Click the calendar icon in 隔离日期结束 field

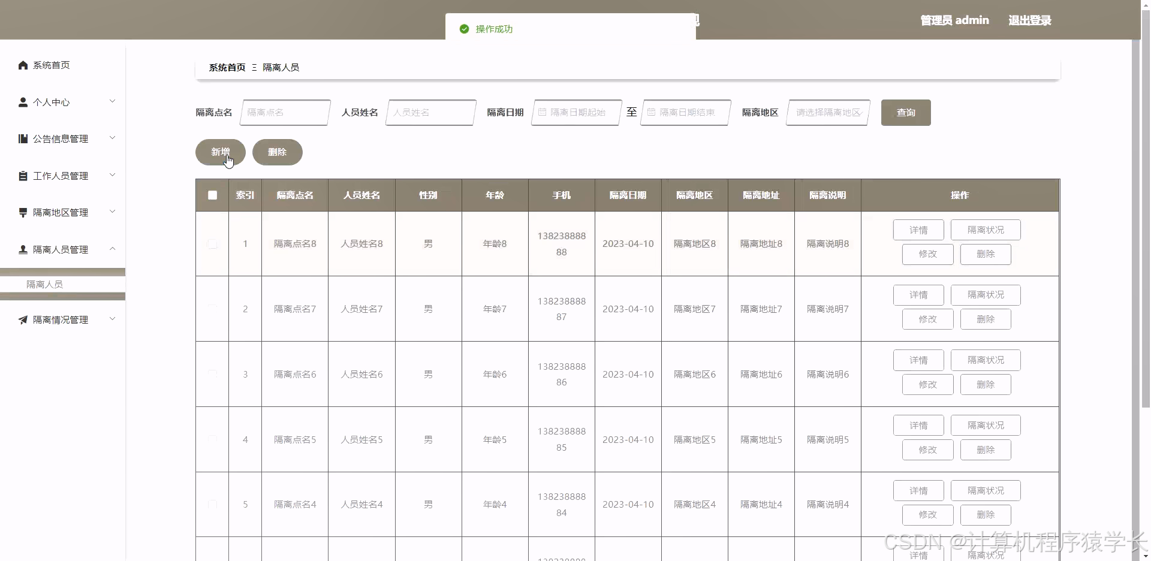(x=651, y=112)
